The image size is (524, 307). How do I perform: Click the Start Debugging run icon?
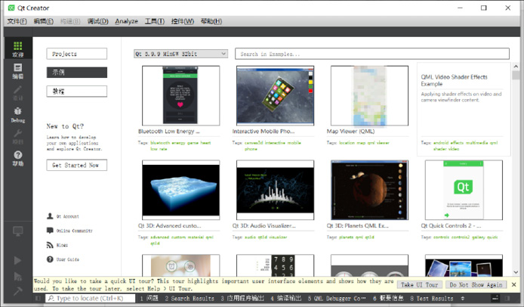(18, 276)
